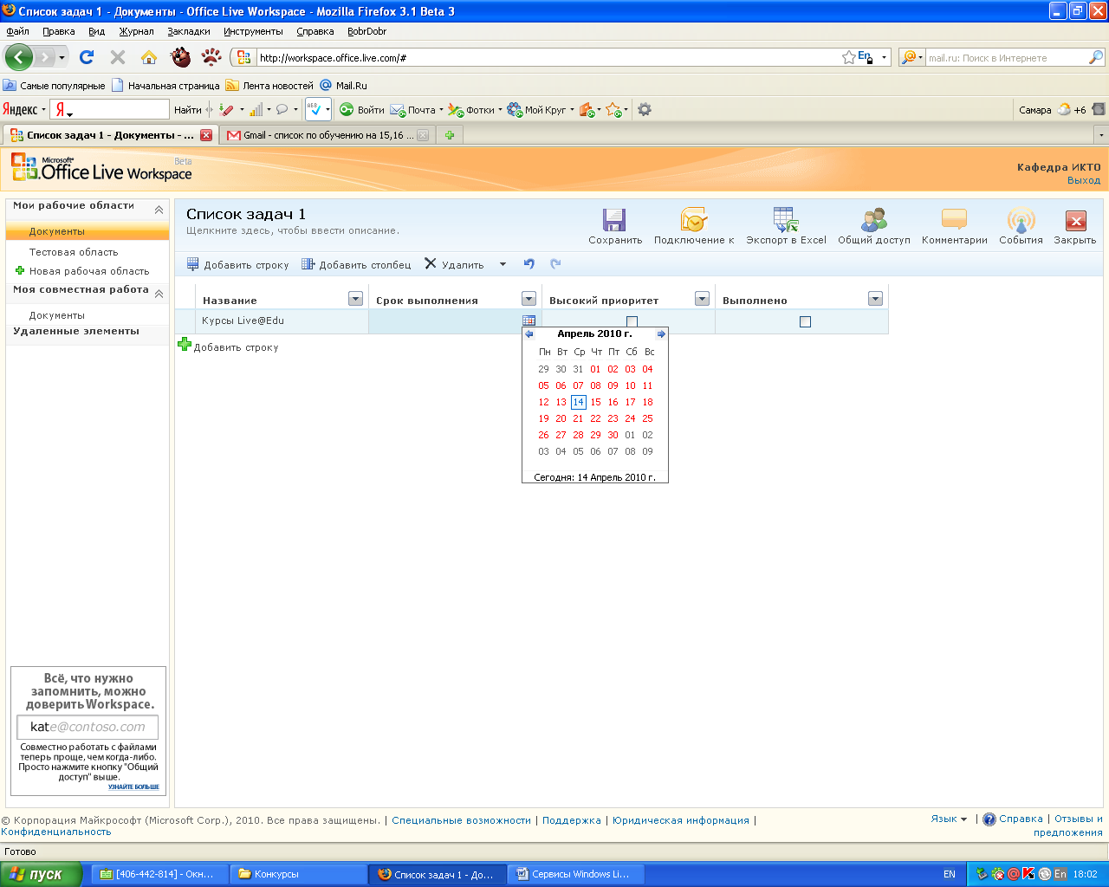The height and width of the screenshot is (887, 1109).
Task: Toggle Высокий приоритет checkbox for Курсы Live@Edu
Action: [632, 321]
